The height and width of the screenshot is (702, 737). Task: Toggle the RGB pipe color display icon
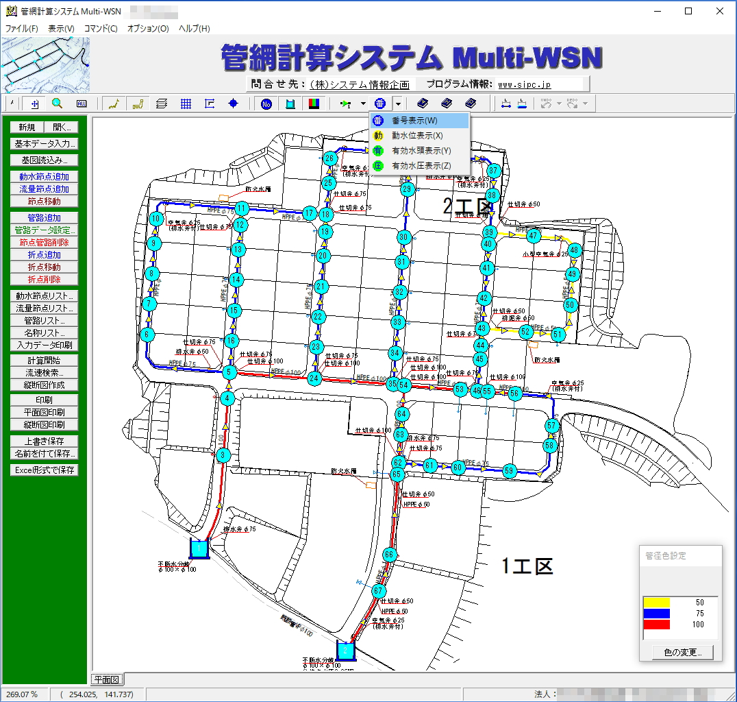[x=314, y=104]
